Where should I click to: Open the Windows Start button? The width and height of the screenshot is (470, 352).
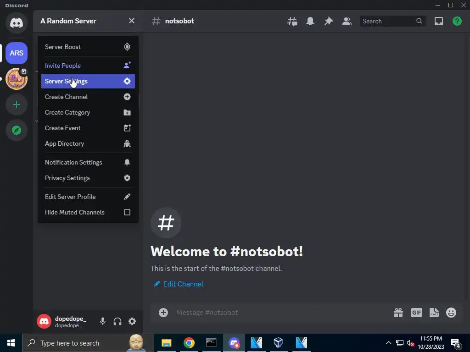click(x=11, y=343)
